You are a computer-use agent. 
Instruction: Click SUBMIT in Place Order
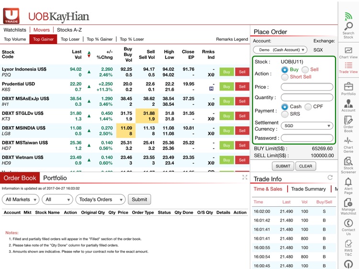tap(283, 166)
